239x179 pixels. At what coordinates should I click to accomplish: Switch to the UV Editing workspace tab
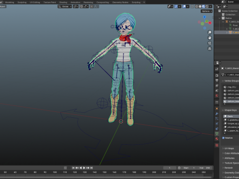[35, 2]
